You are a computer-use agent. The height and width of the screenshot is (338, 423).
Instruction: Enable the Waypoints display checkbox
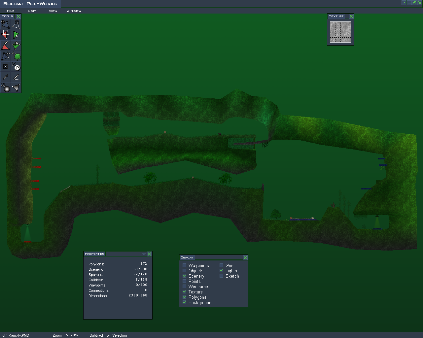185,265
